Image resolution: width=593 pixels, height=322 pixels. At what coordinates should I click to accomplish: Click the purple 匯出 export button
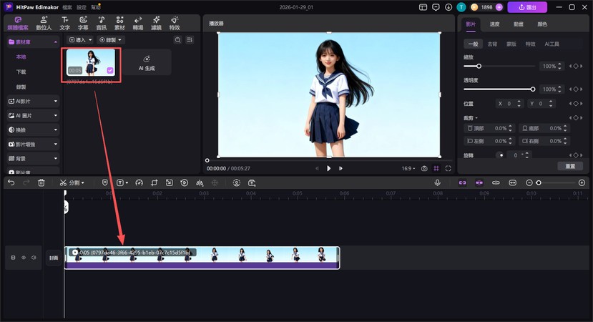[x=527, y=7]
